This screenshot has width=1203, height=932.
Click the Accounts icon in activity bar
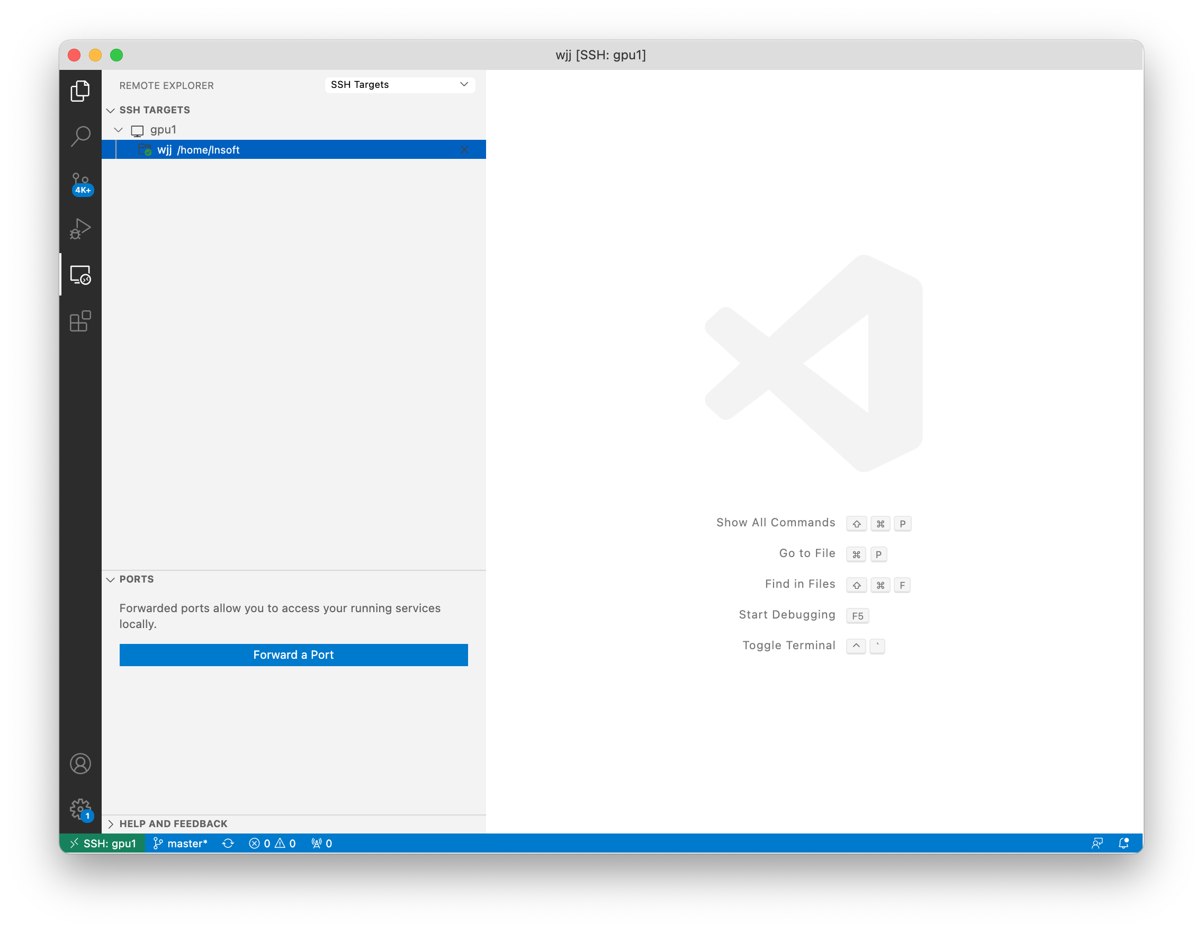pos(80,764)
